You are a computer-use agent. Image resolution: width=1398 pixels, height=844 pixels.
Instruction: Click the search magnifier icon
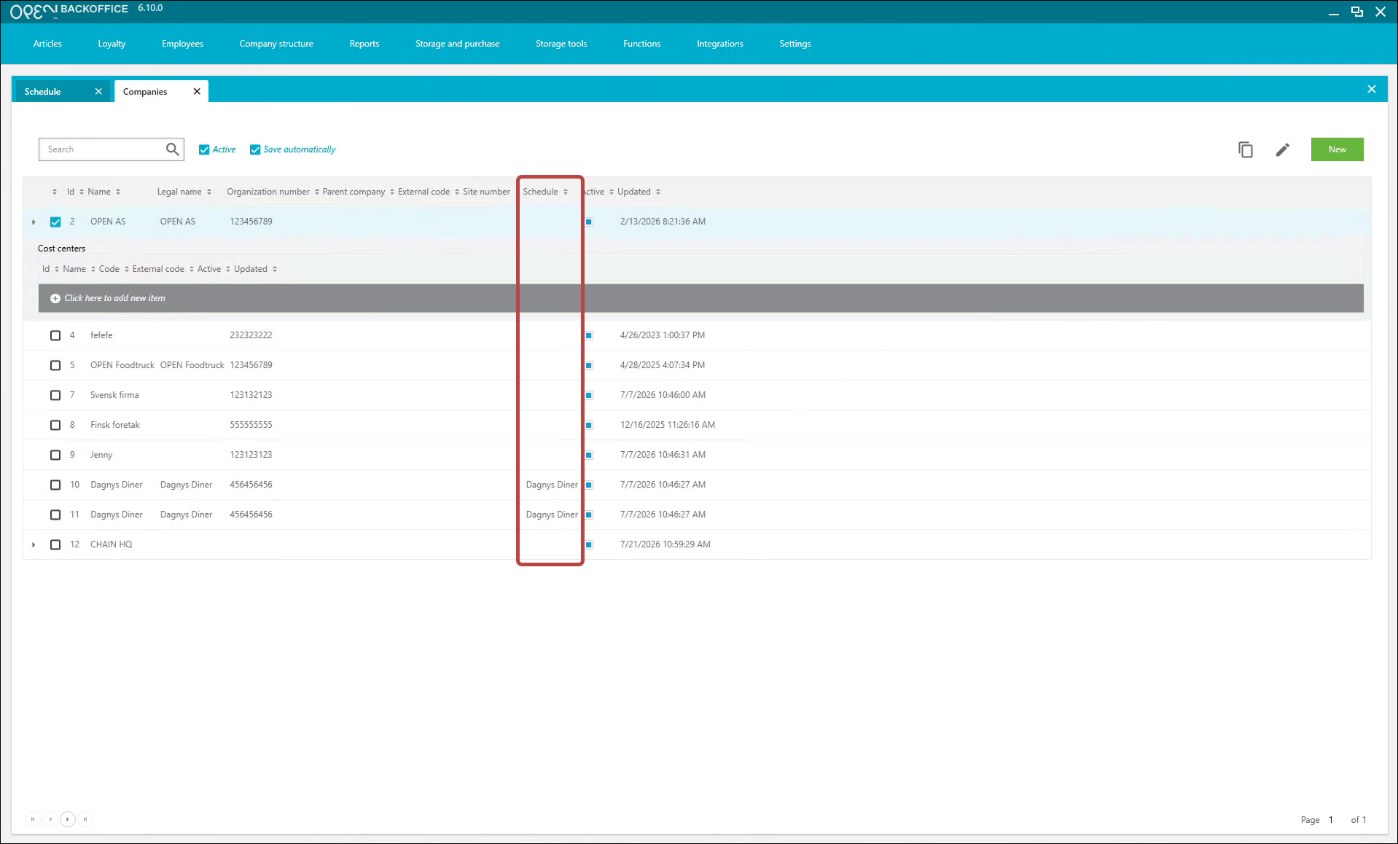172,149
